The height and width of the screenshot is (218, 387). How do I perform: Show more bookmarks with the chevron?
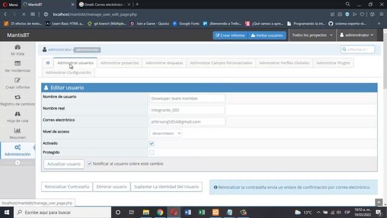click(379, 24)
